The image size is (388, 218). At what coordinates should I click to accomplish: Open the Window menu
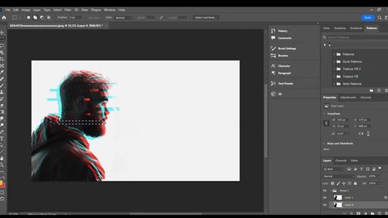tap(110, 10)
